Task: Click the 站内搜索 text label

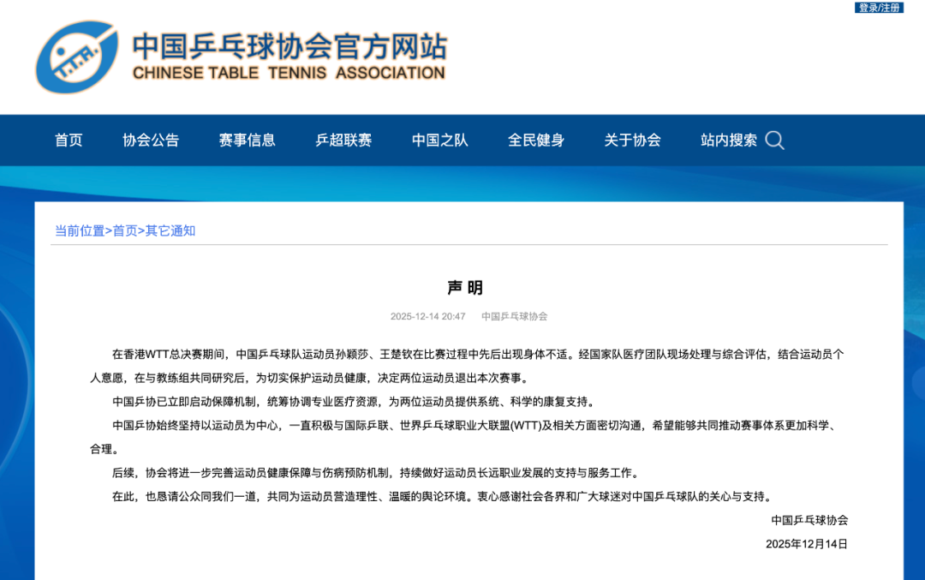Action: 728,141
